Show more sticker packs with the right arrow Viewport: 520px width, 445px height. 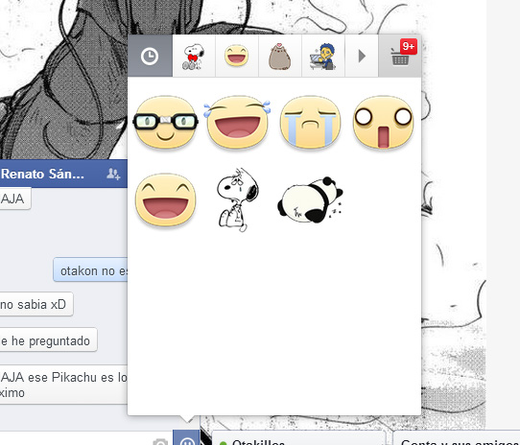click(x=362, y=56)
